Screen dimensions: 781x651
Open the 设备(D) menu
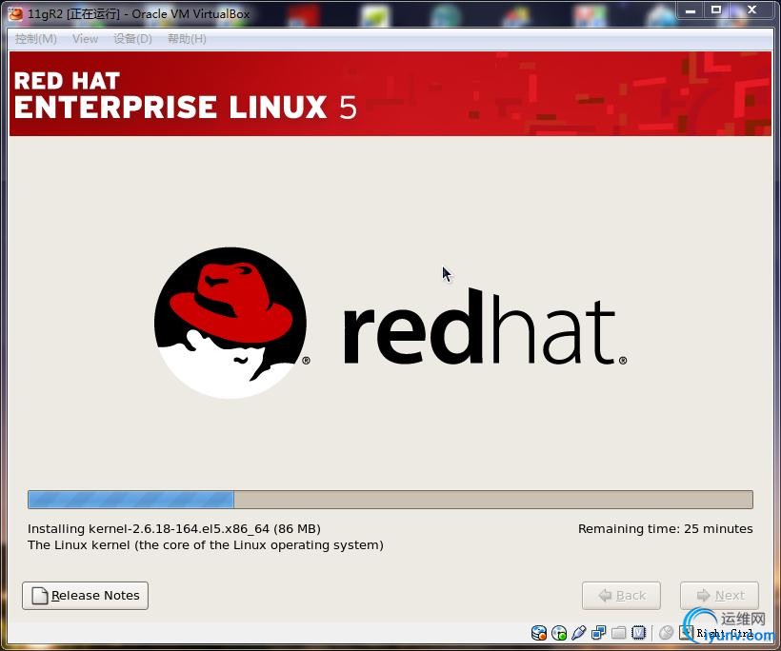pyautogui.click(x=132, y=39)
